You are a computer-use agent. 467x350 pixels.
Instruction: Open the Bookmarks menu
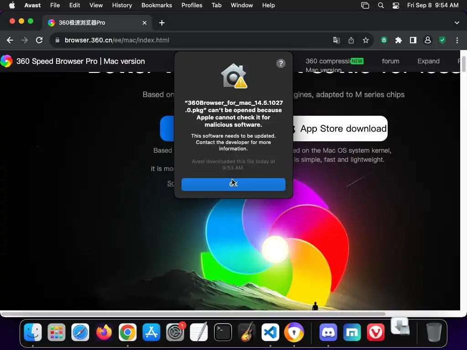click(x=157, y=5)
